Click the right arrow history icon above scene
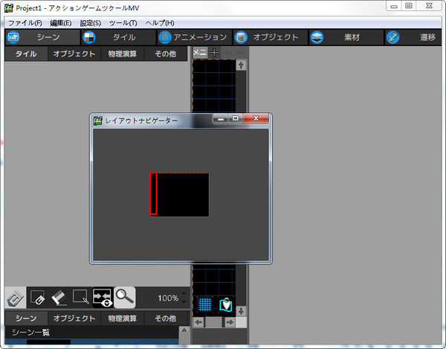 240,53
